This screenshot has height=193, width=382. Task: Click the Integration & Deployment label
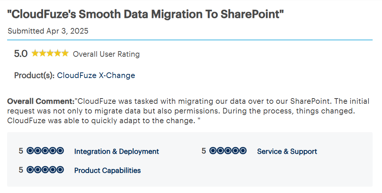(x=116, y=152)
